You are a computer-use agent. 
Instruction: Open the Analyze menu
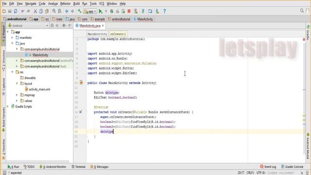click(53, 3)
